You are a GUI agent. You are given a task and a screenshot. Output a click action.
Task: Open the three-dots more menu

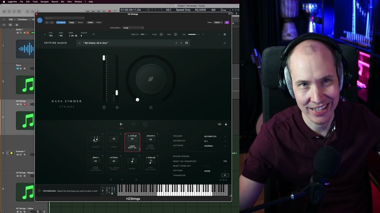tap(219, 34)
